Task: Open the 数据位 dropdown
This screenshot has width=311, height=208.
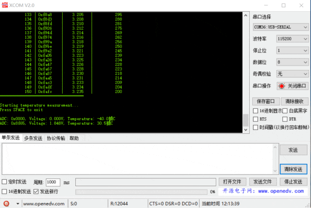Action: (293, 62)
